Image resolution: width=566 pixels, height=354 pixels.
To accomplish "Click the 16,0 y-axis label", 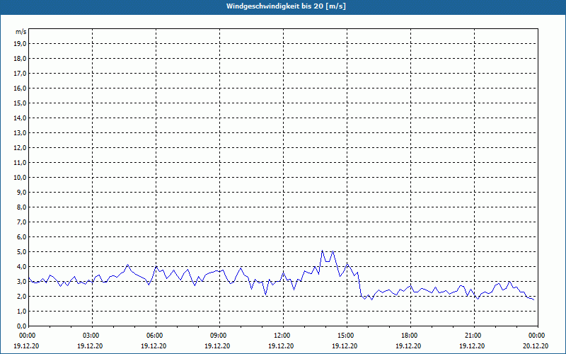I will (x=20, y=88).
